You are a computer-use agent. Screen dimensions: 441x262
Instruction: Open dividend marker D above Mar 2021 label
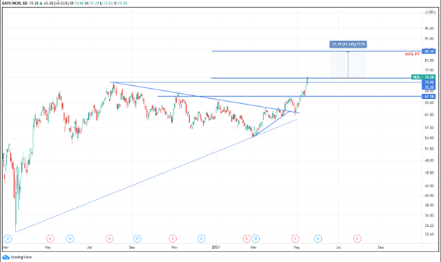coord(256,239)
